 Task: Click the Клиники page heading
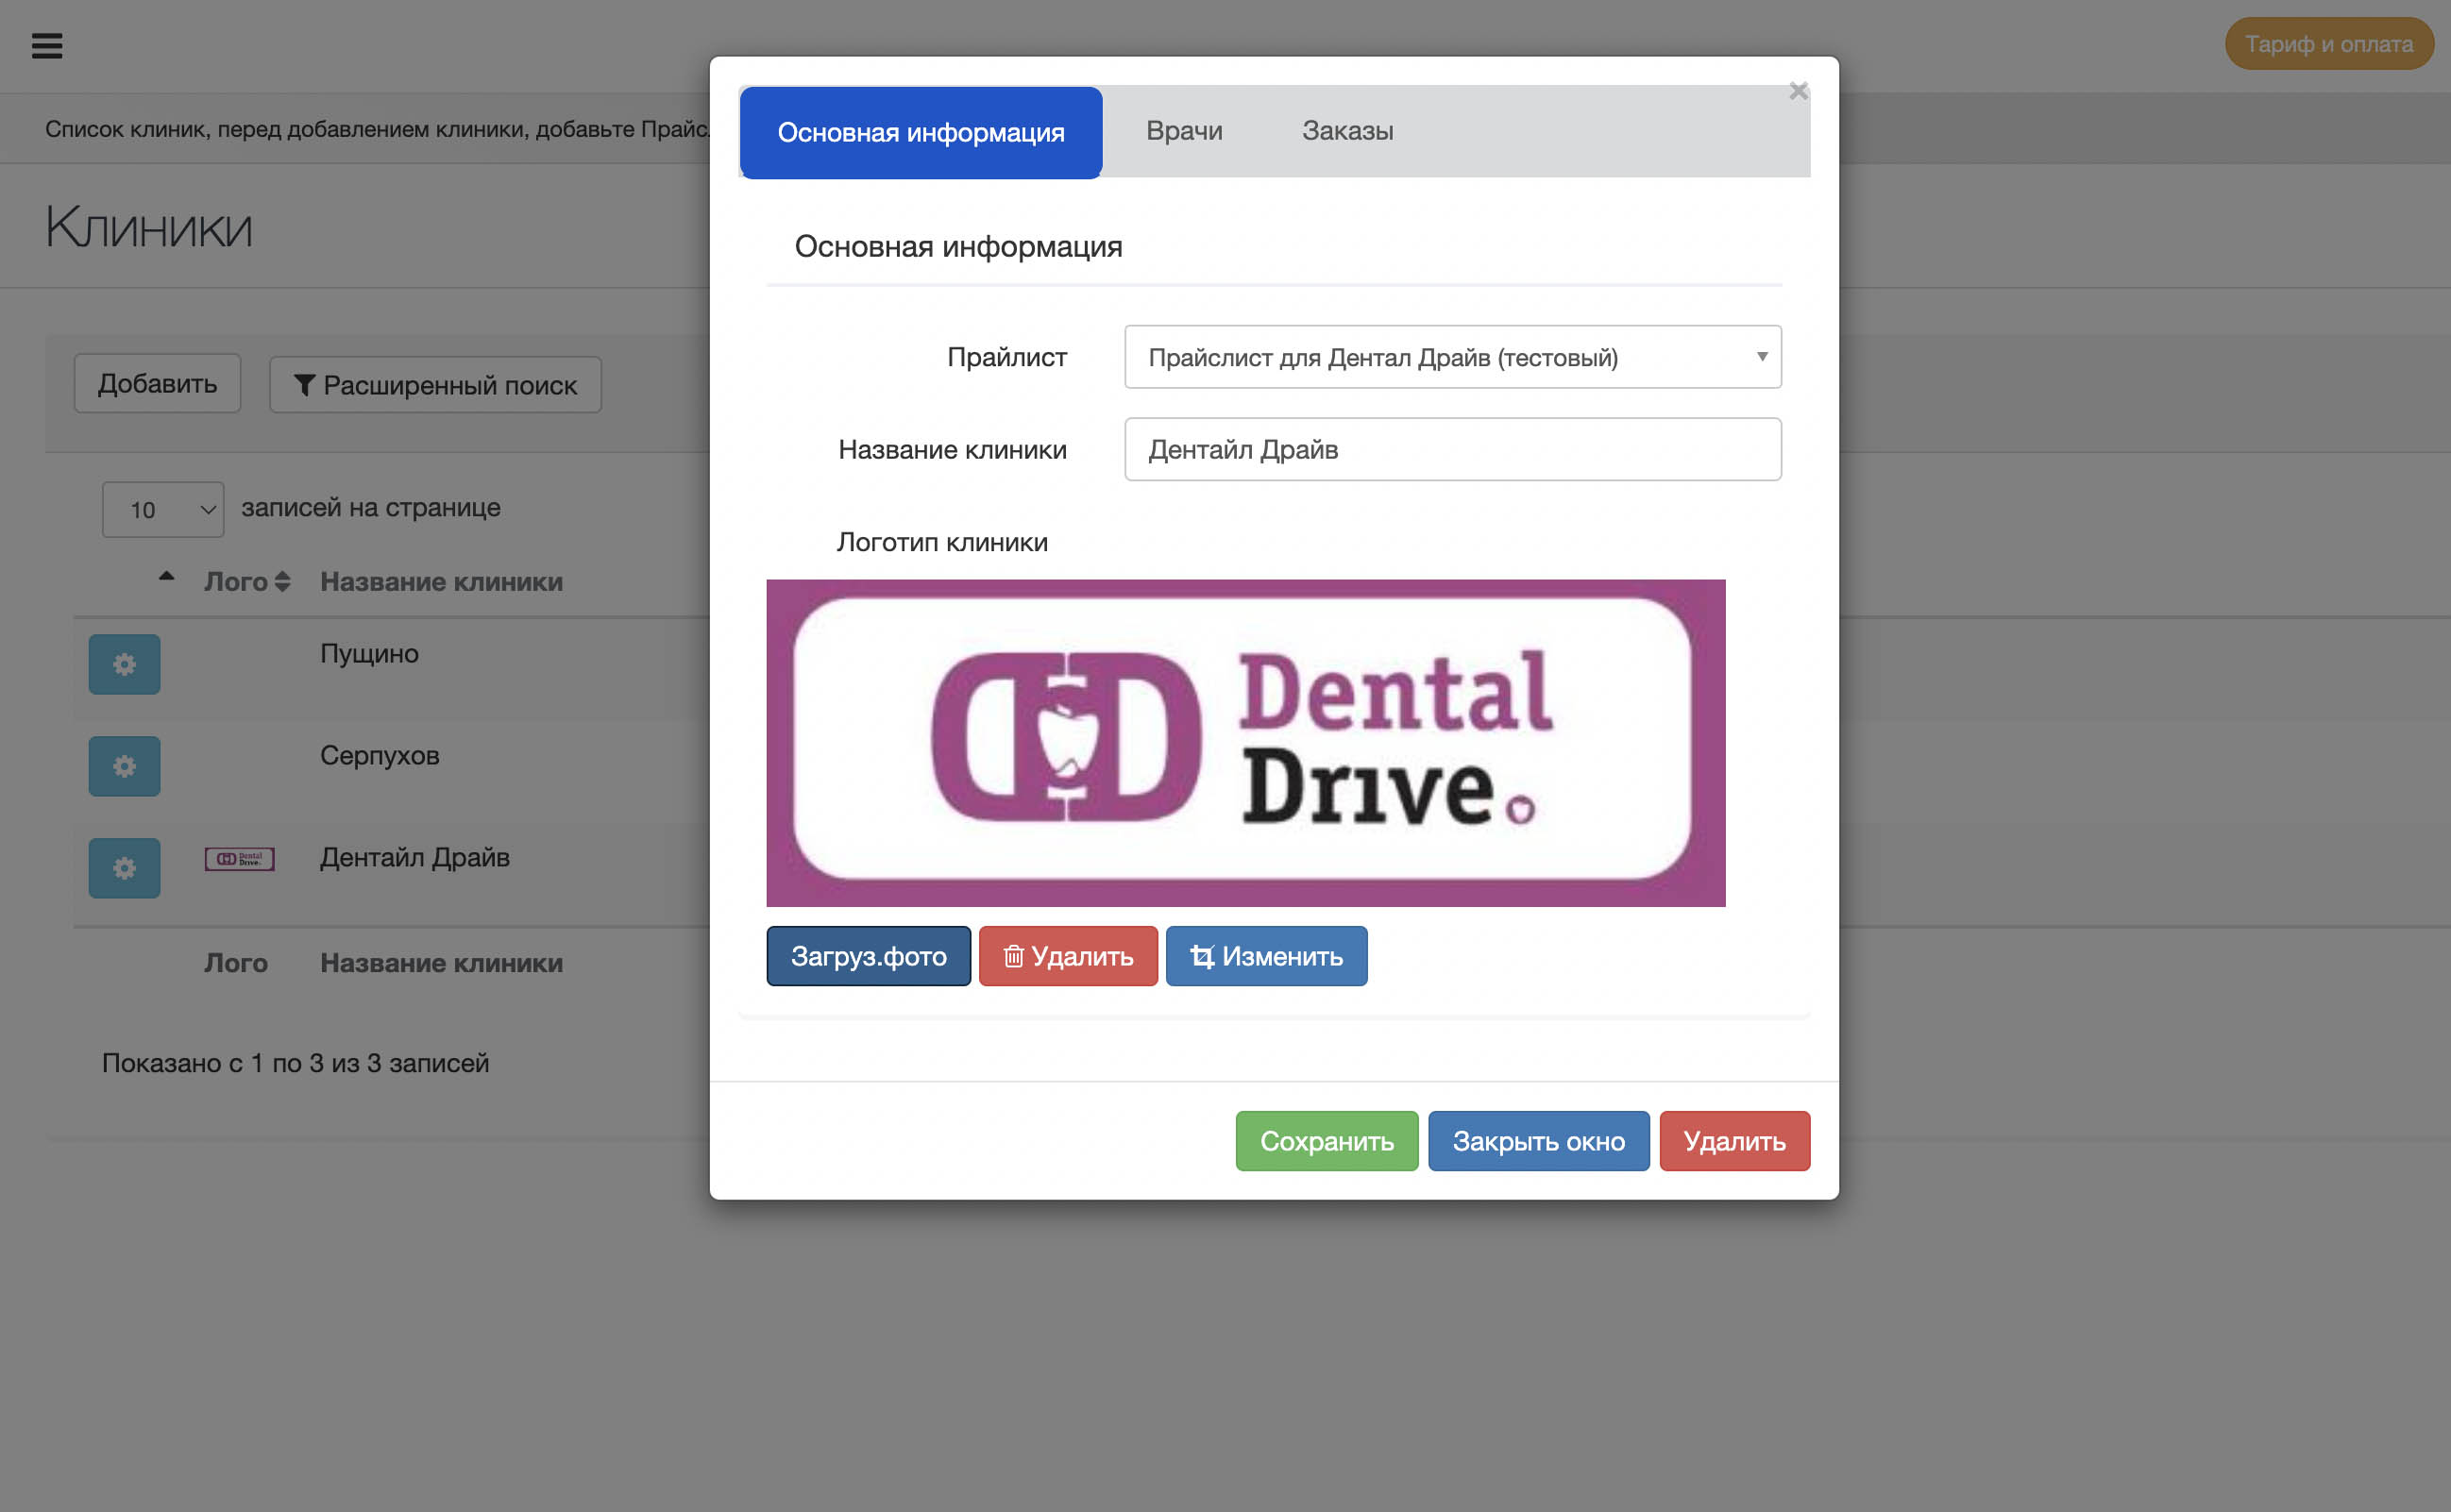coord(148,227)
